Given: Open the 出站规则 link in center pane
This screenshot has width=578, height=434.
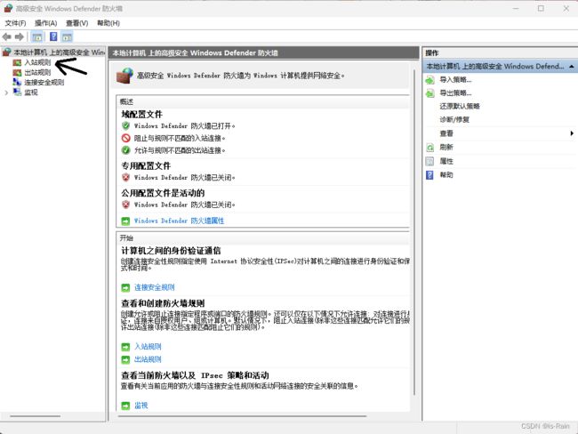Looking at the screenshot, I should coord(148,359).
